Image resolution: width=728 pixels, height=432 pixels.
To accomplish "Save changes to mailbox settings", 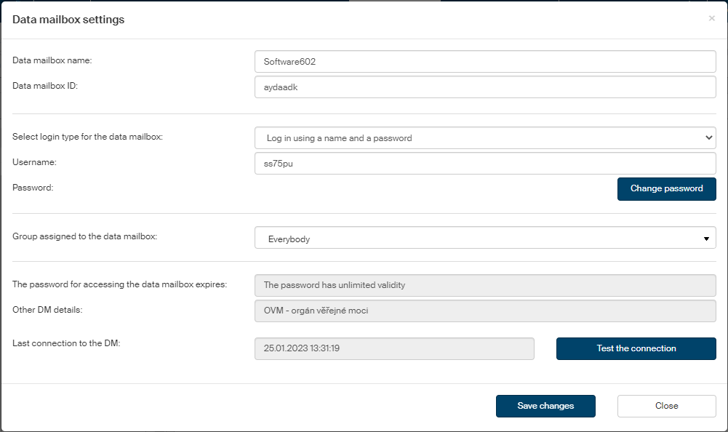I will click(x=545, y=406).
